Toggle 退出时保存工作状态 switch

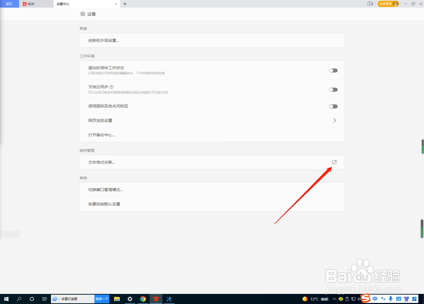coord(333,71)
